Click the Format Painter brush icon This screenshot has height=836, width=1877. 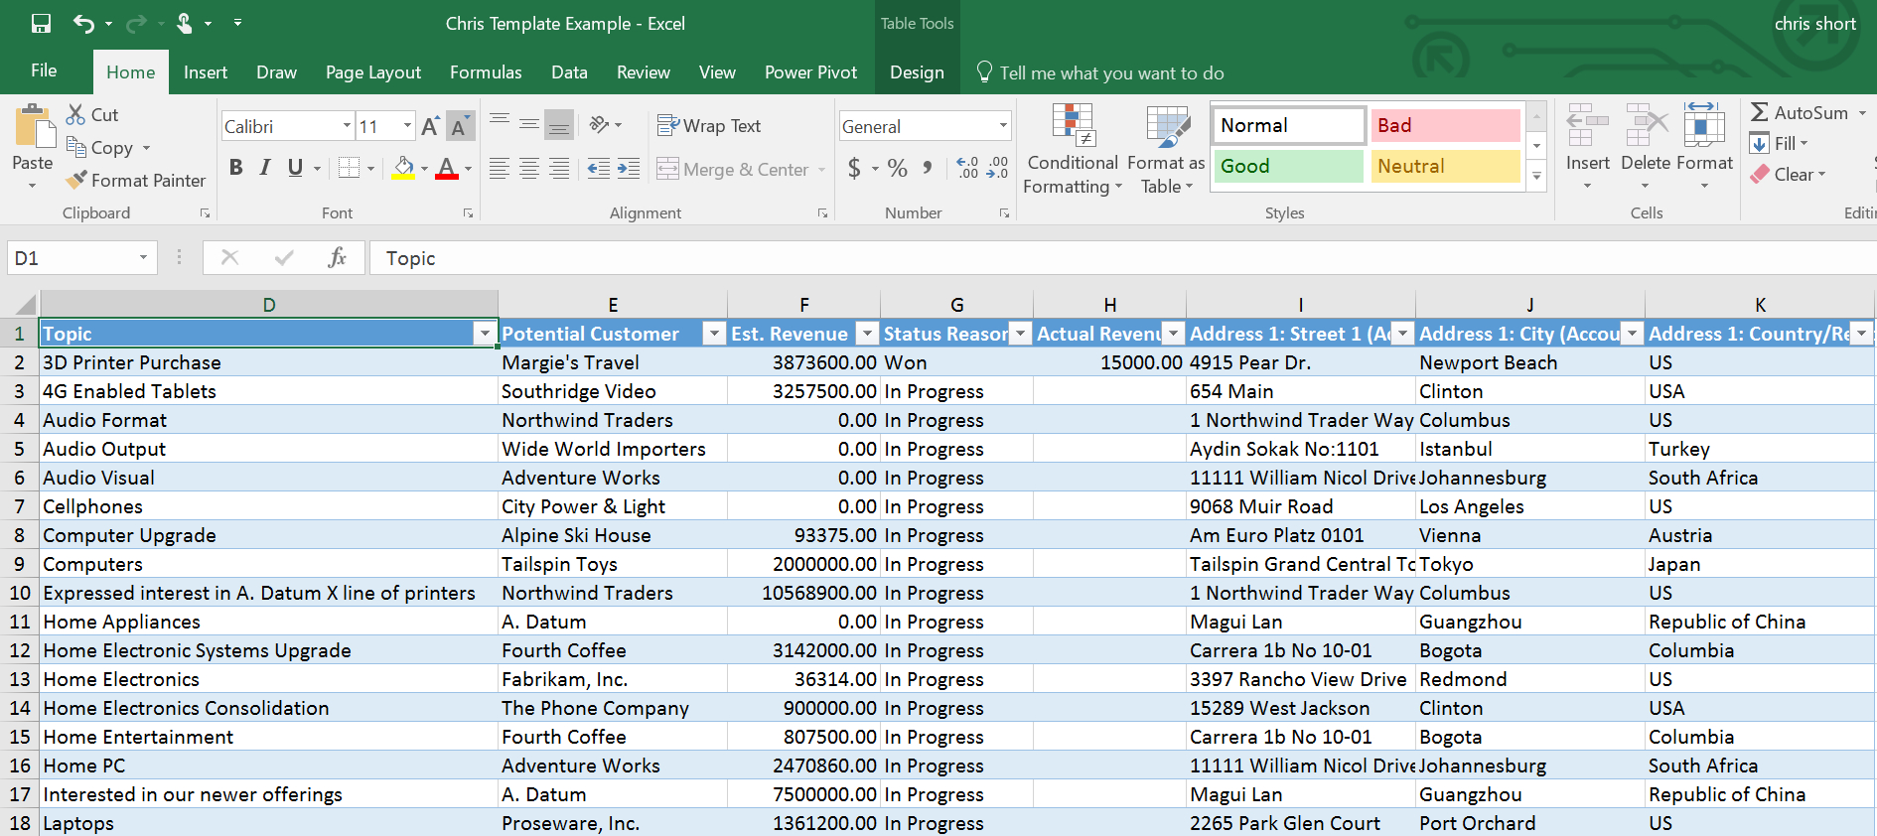[x=76, y=181]
